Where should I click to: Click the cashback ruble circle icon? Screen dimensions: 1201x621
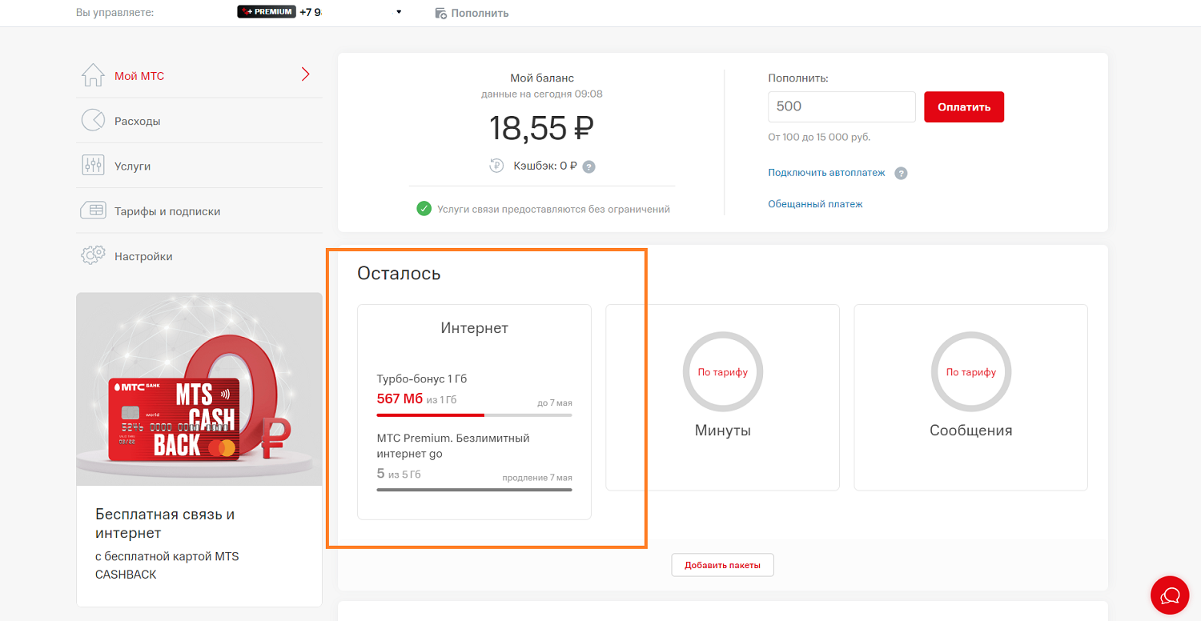tap(496, 166)
